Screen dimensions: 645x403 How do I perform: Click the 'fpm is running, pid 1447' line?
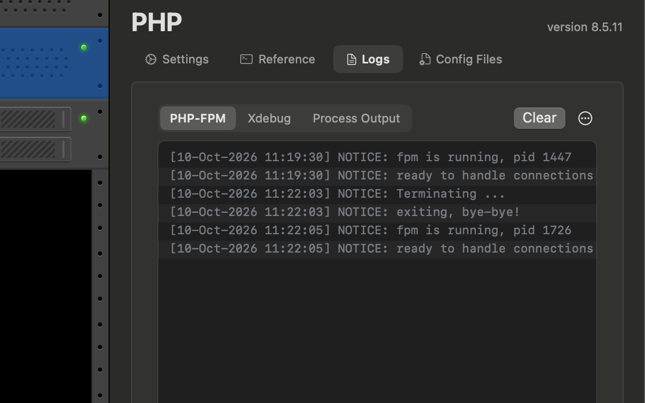tap(377, 157)
